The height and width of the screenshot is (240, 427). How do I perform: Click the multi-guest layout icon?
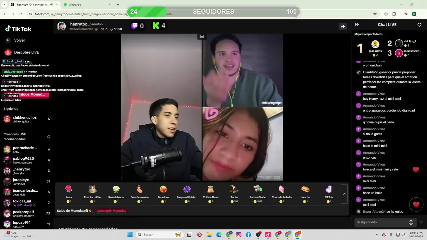(202, 37)
